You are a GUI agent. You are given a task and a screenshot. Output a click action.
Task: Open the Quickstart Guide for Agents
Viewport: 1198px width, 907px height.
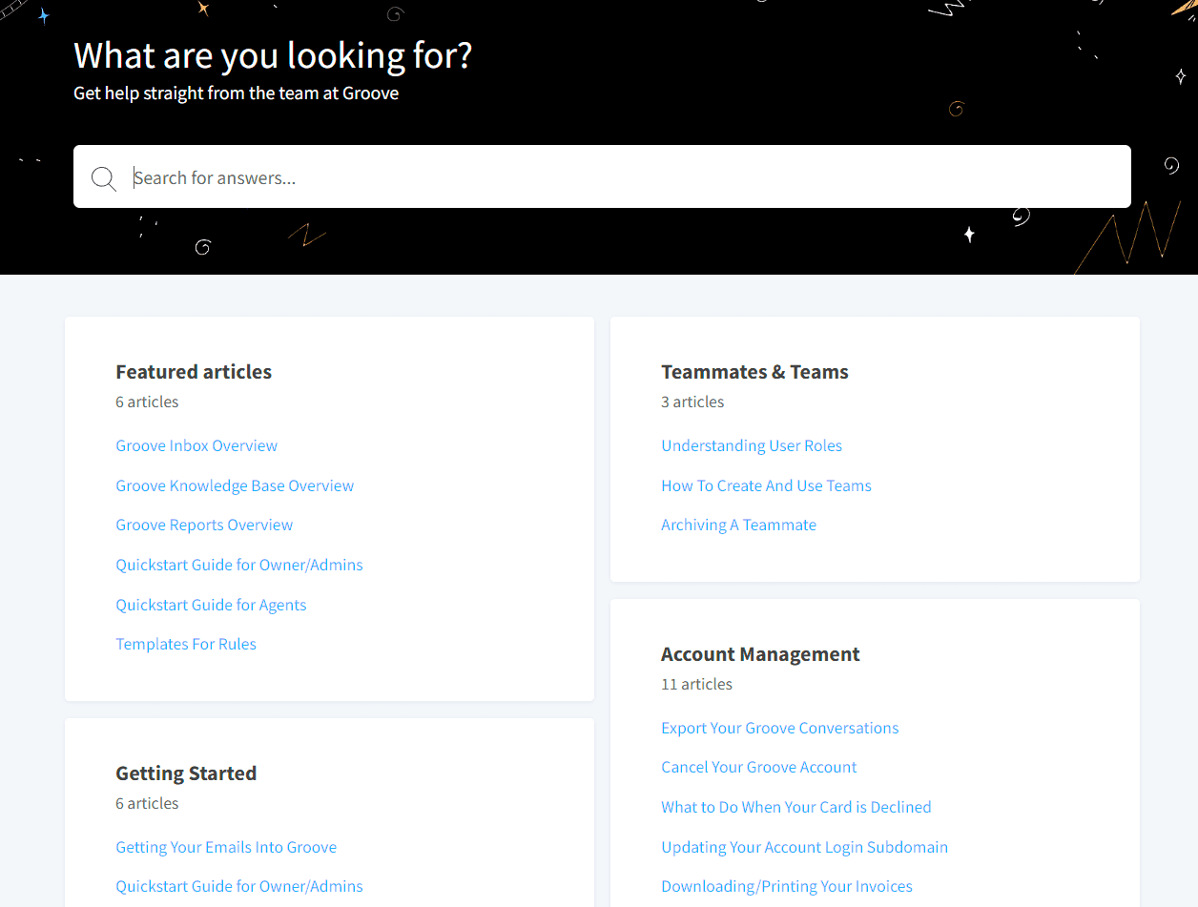click(x=211, y=605)
